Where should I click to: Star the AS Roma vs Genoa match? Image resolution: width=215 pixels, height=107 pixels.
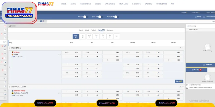[x=10, y=67]
